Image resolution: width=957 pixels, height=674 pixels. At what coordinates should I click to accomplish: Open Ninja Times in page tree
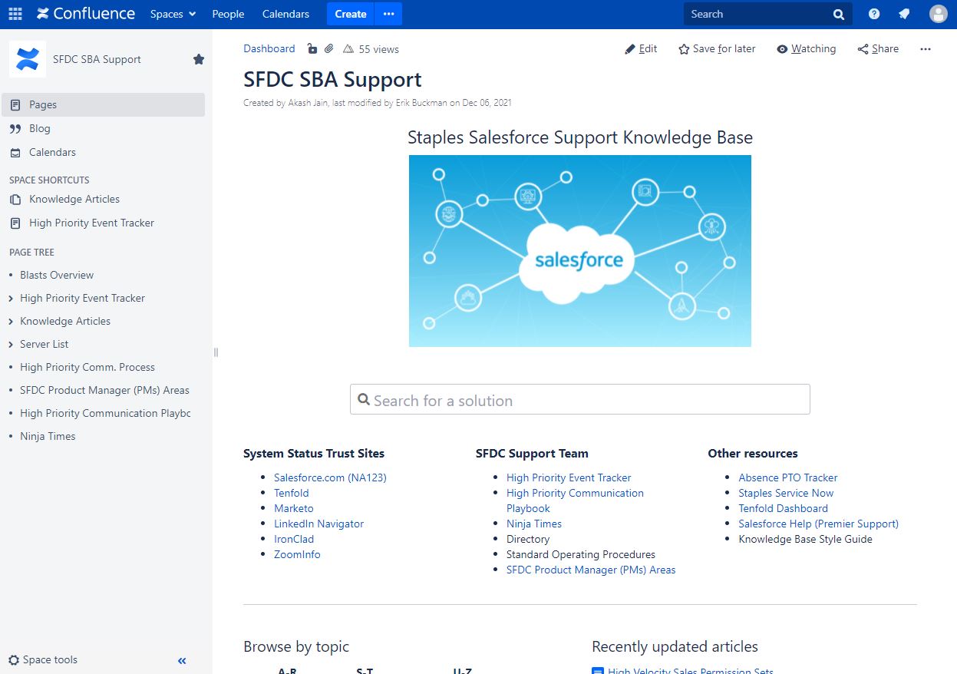point(48,436)
